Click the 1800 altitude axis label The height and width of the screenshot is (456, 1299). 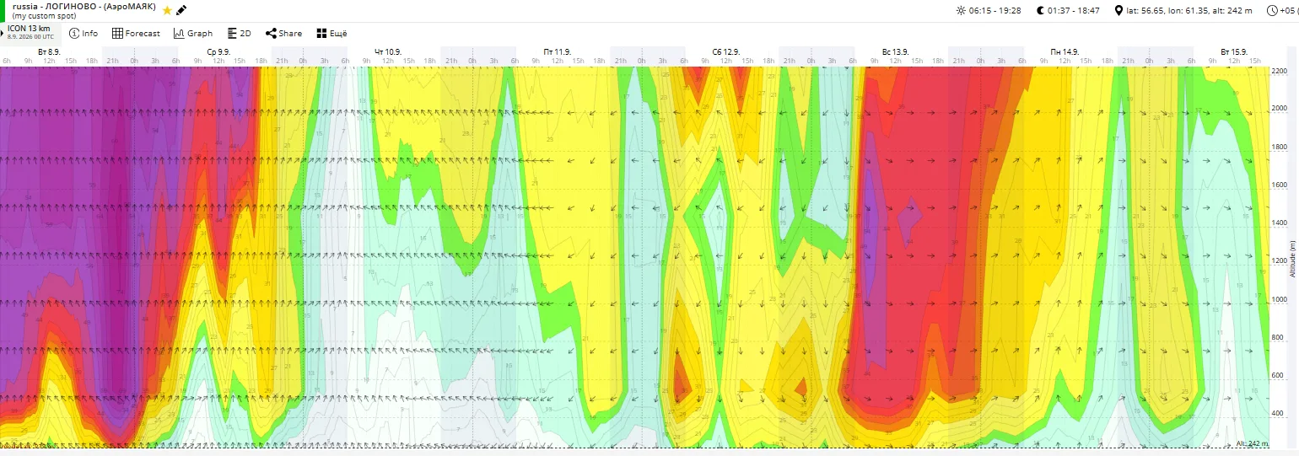[1279, 147]
